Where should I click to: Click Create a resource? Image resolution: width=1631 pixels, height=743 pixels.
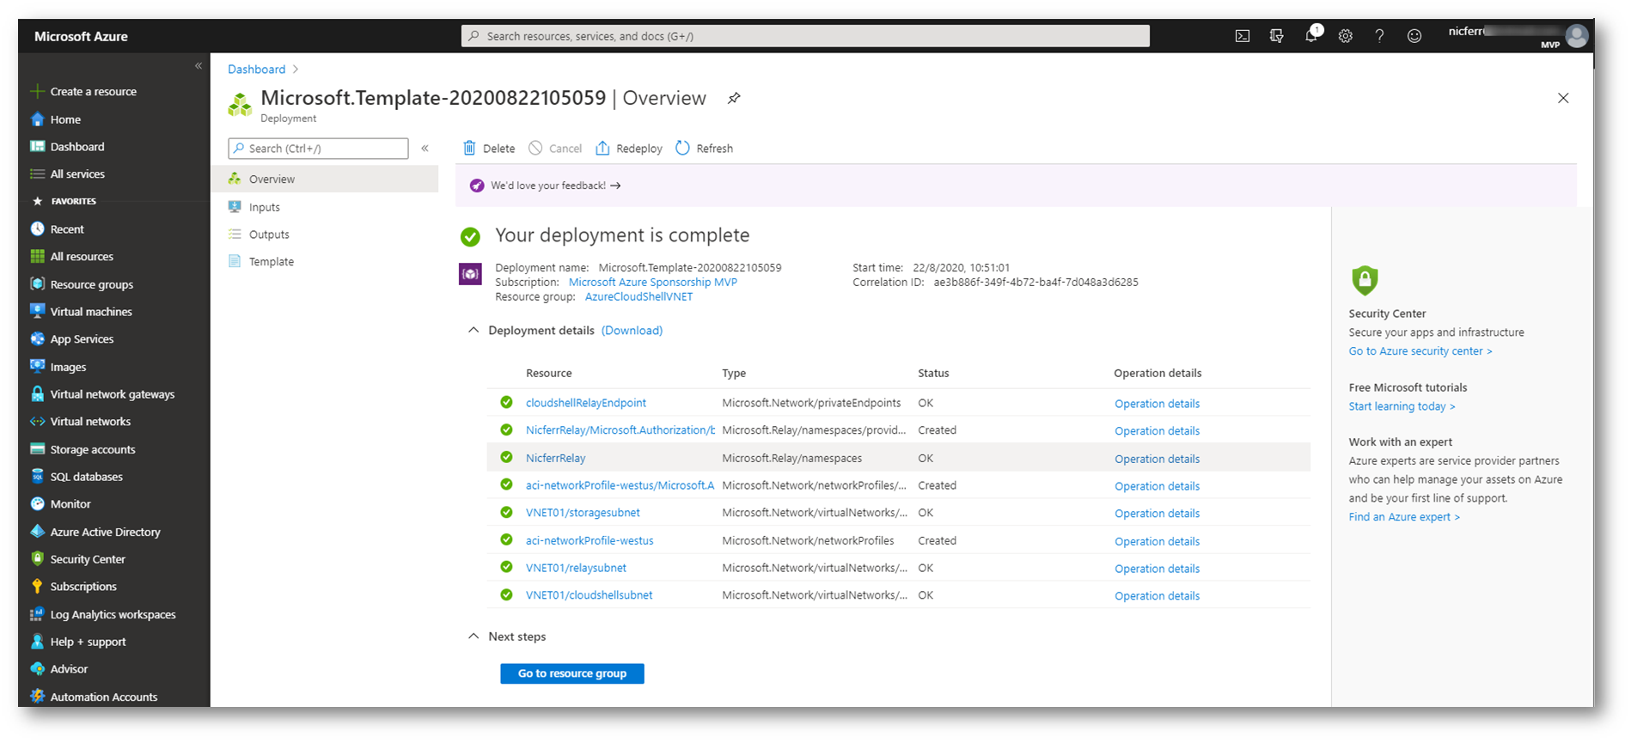(93, 92)
